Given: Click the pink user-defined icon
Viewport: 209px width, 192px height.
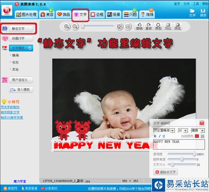Looking at the screenshot, I should 5,80.
